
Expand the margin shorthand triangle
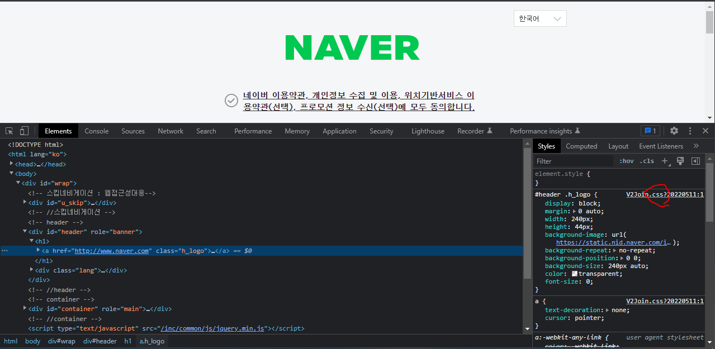[575, 211]
